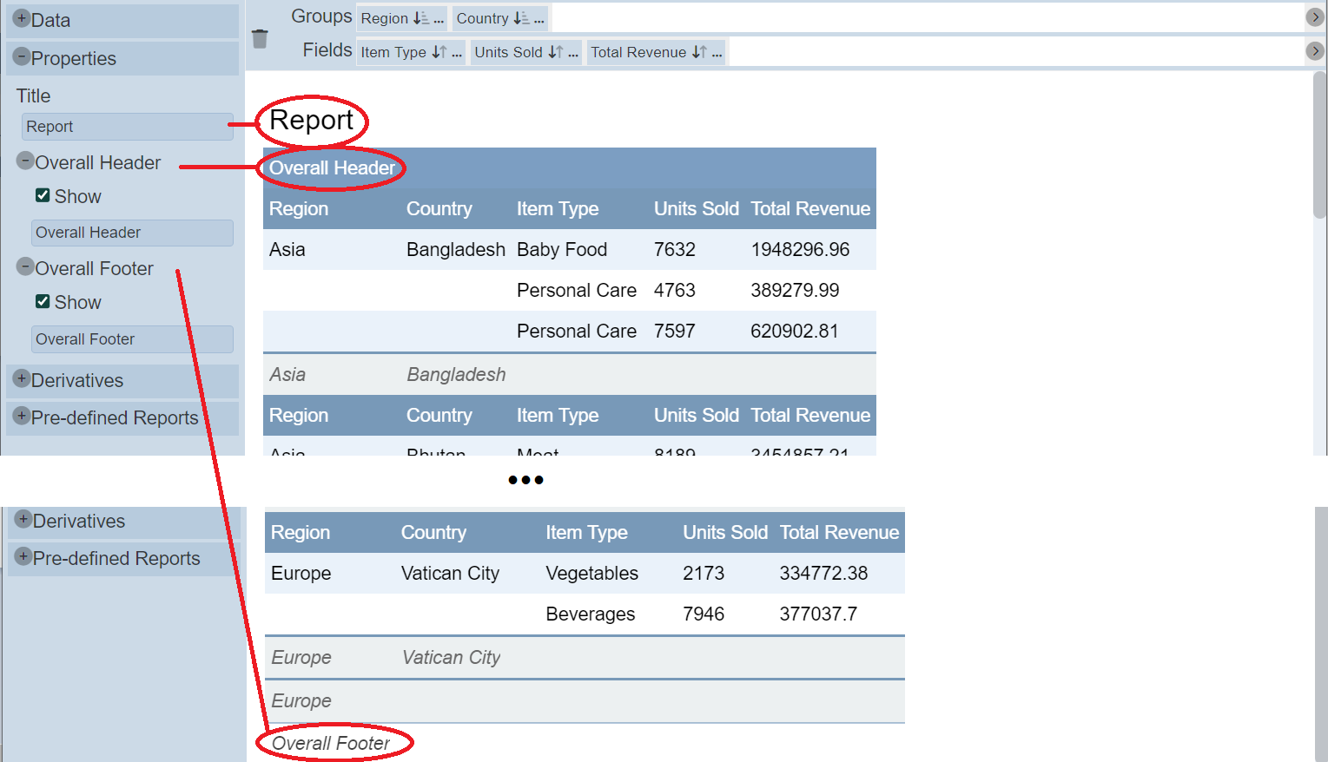Click the Title text field containing Report
1328x762 pixels.
127,127
